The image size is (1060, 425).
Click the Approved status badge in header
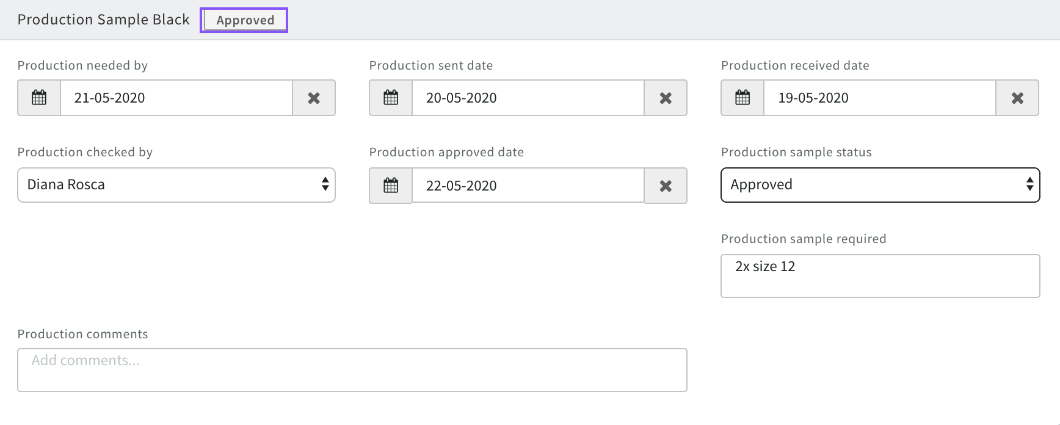coord(245,20)
